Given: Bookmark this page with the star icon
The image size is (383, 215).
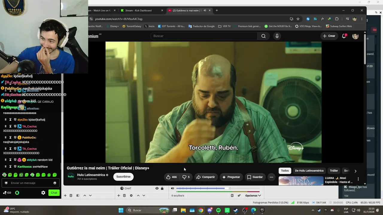Looking at the screenshot, I should coord(298,19).
